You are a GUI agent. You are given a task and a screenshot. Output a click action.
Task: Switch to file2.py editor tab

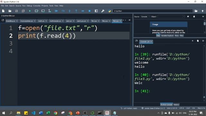coord(105,21)
